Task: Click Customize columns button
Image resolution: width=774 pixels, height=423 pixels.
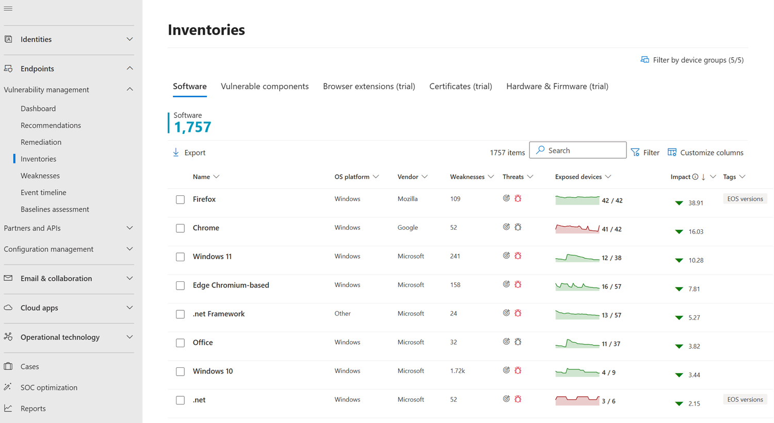Action: [x=705, y=153]
